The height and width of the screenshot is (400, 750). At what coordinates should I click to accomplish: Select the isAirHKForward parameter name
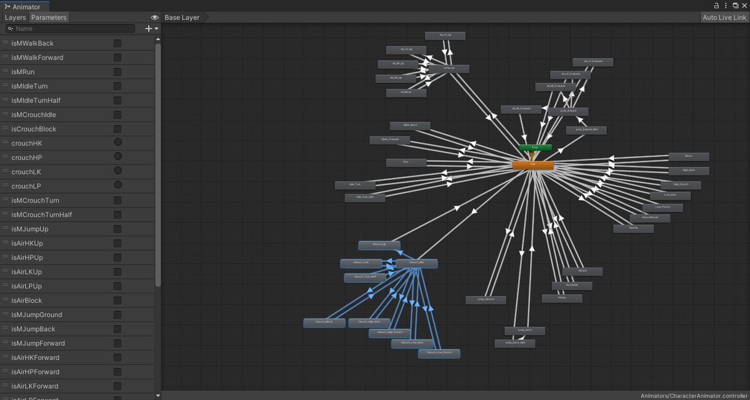36,357
